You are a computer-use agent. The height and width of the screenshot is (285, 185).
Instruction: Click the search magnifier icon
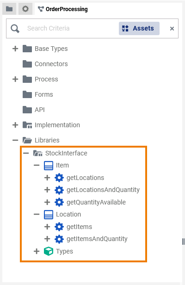pyautogui.click(x=15, y=29)
